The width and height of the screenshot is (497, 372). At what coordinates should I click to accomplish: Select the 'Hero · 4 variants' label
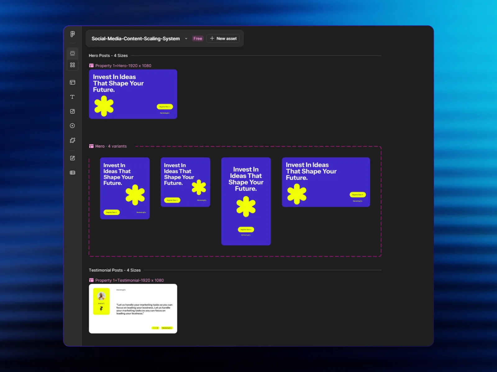[x=111, y=146]
